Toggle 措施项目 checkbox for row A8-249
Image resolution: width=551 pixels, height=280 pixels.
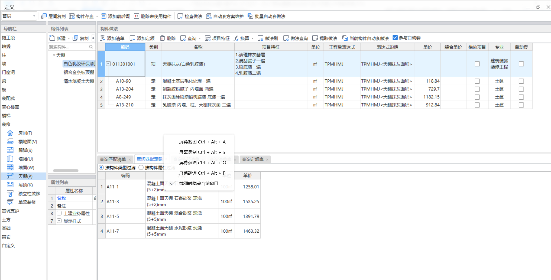coord(477,97)
